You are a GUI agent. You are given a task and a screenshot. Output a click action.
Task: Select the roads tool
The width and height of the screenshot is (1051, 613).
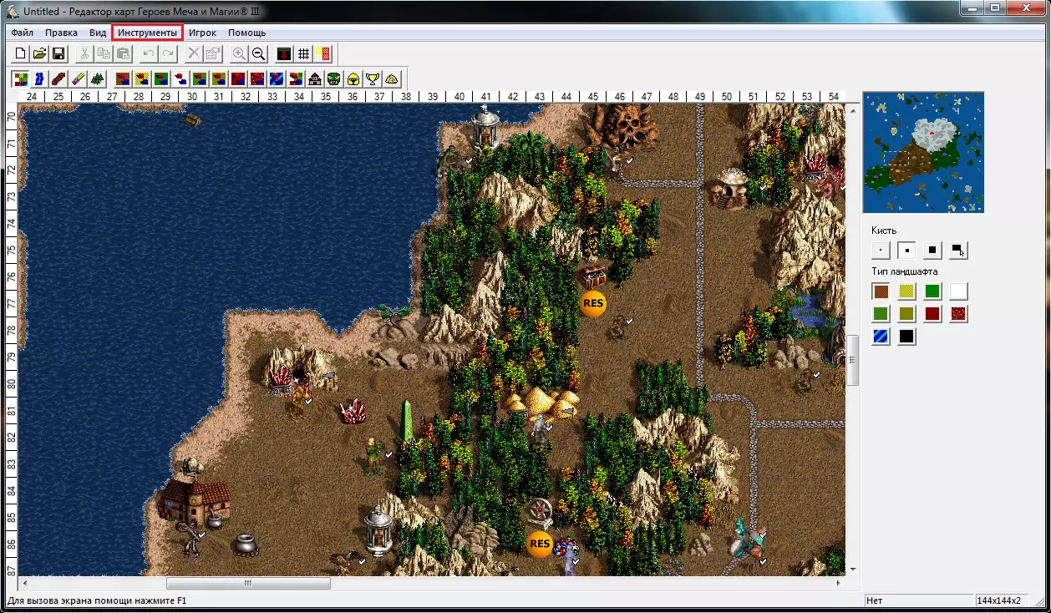pyautogui.click(x=58, y=79)
